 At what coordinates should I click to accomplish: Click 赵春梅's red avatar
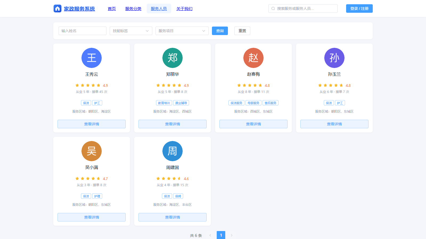coord(253,58)
